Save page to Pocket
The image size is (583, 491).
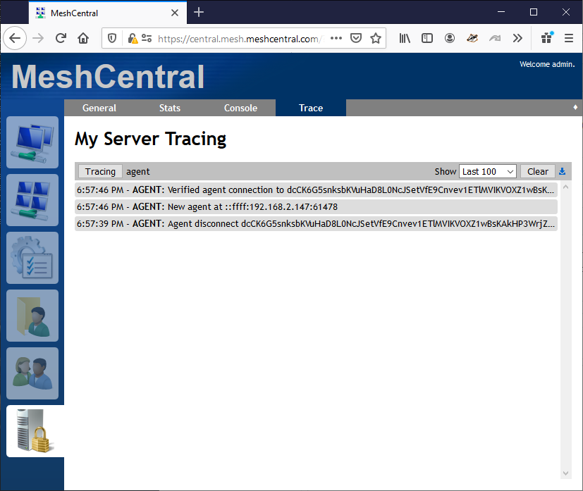click(356, 38)
